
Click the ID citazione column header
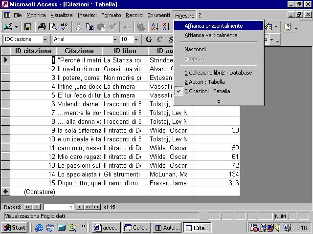[33, 51]
